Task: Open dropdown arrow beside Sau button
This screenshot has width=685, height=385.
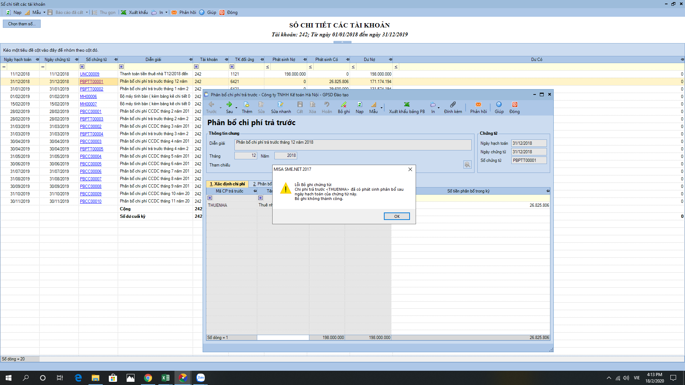Action: tap(236, 107)
